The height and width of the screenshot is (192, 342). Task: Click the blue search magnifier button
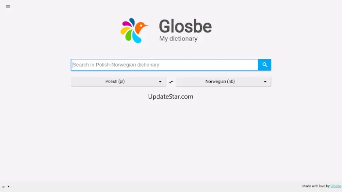[265, 64]
